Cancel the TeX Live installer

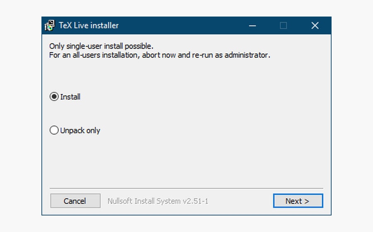pyautogui.click(x=75, y=201)
